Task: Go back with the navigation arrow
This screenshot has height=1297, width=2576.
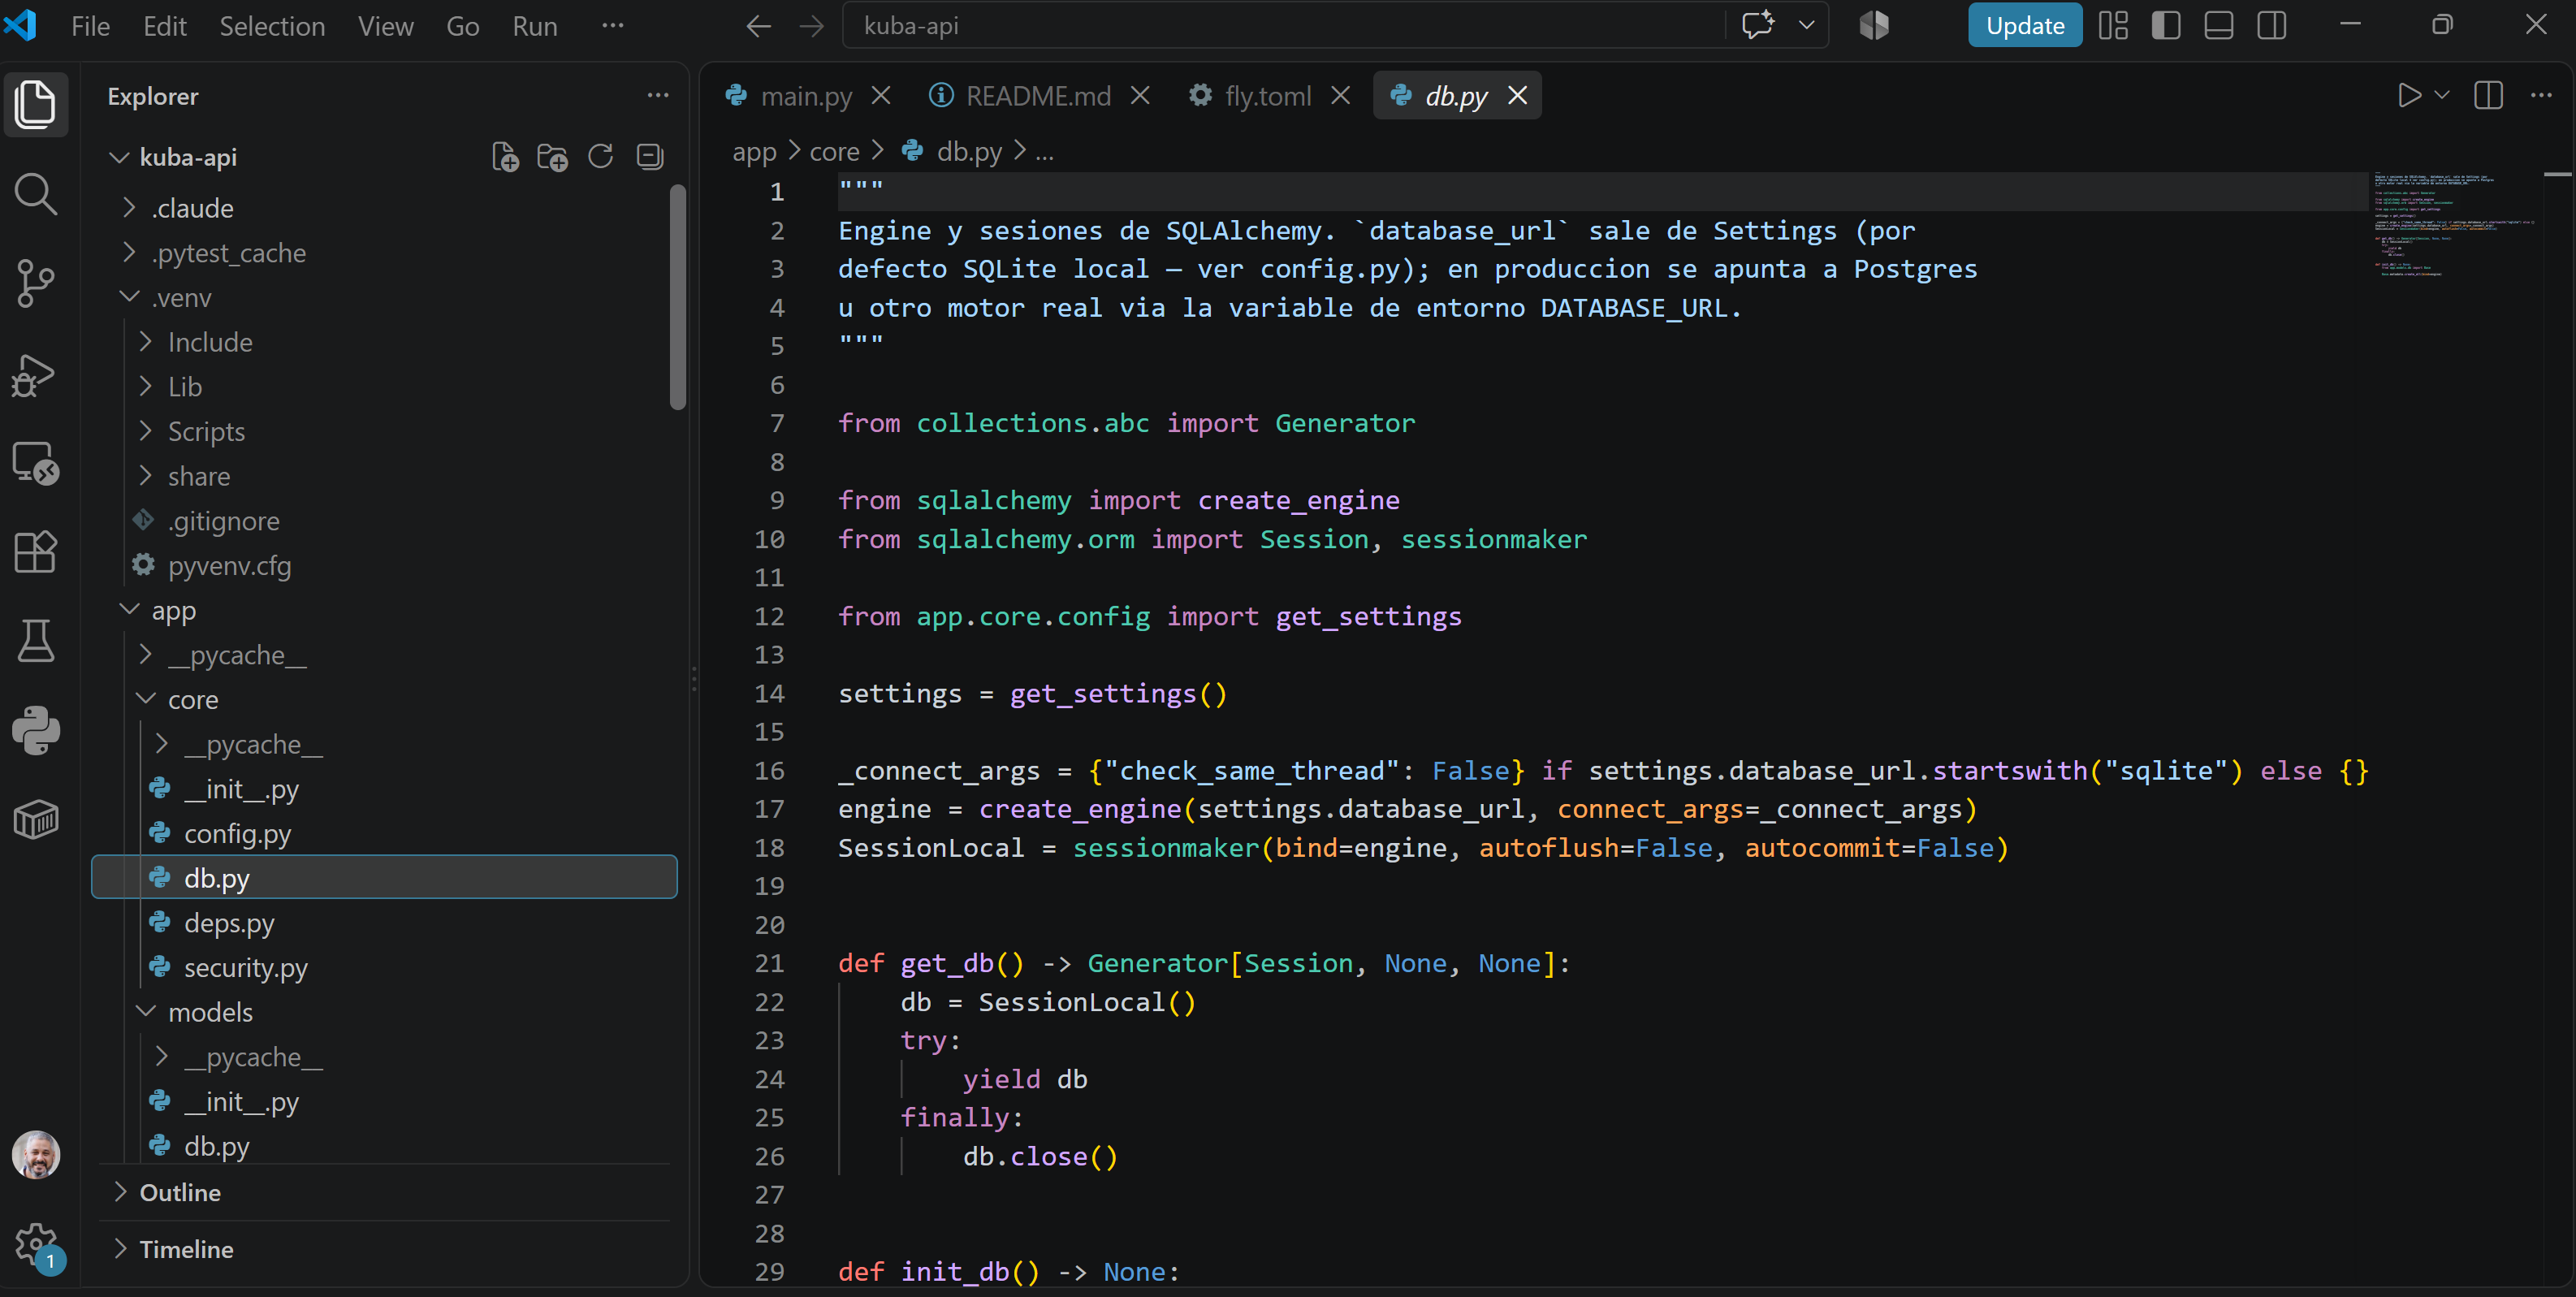Action: click(758, 26)
